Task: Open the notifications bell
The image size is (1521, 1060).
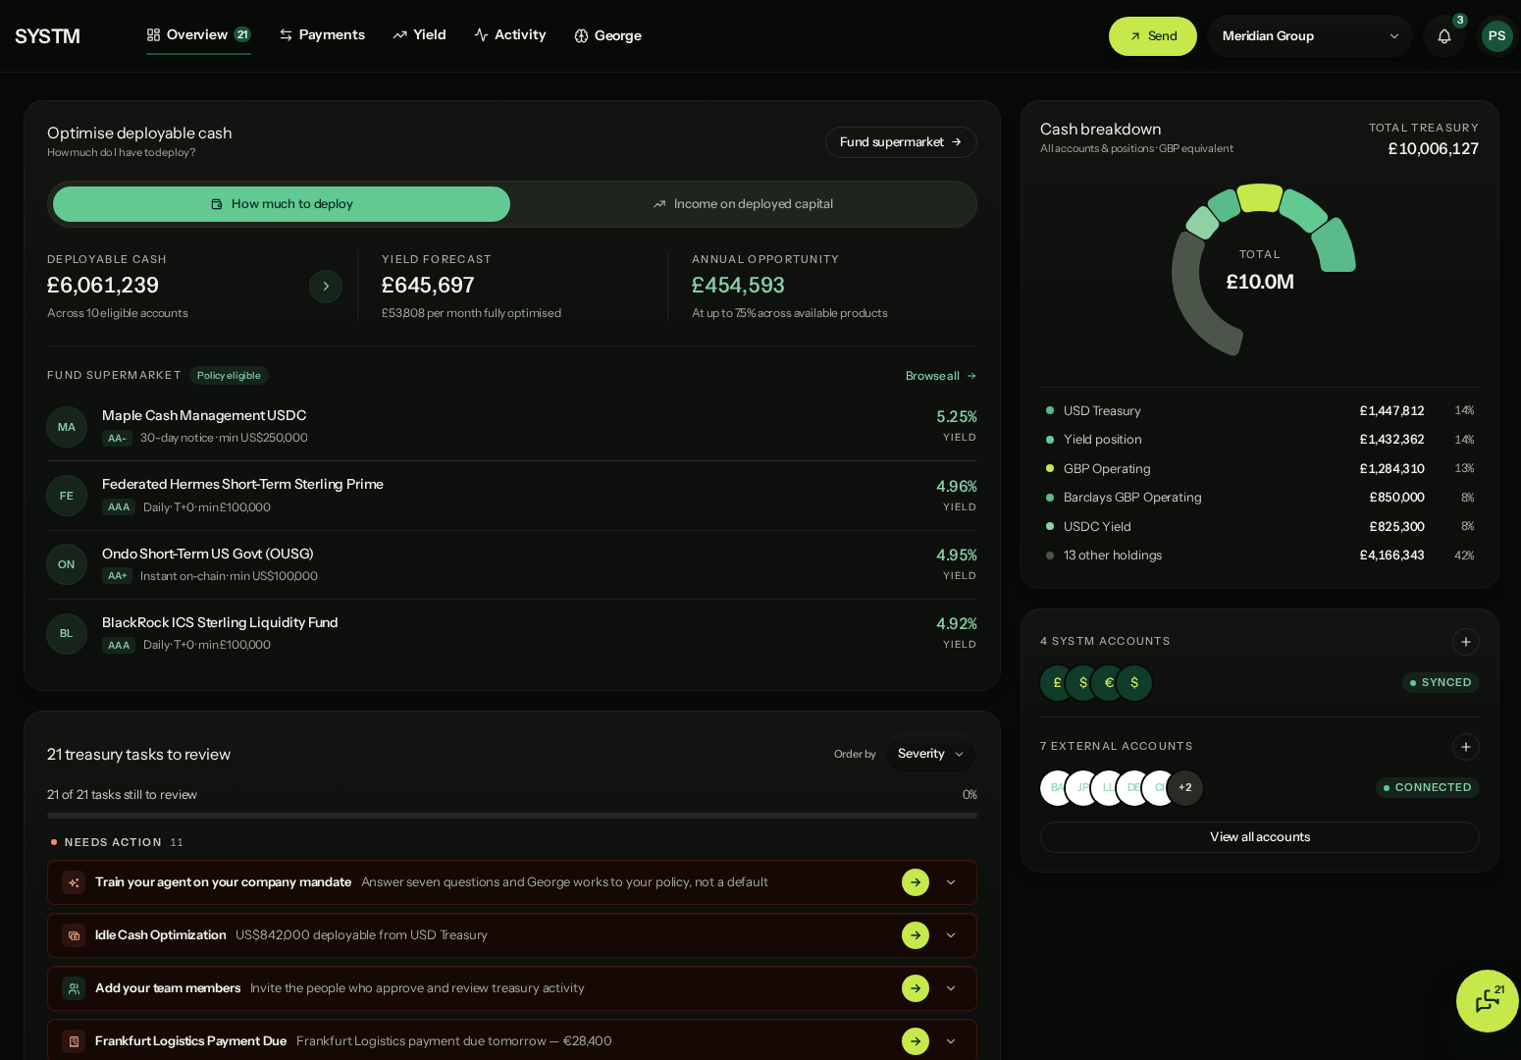Action: [x=1443, y=36]
